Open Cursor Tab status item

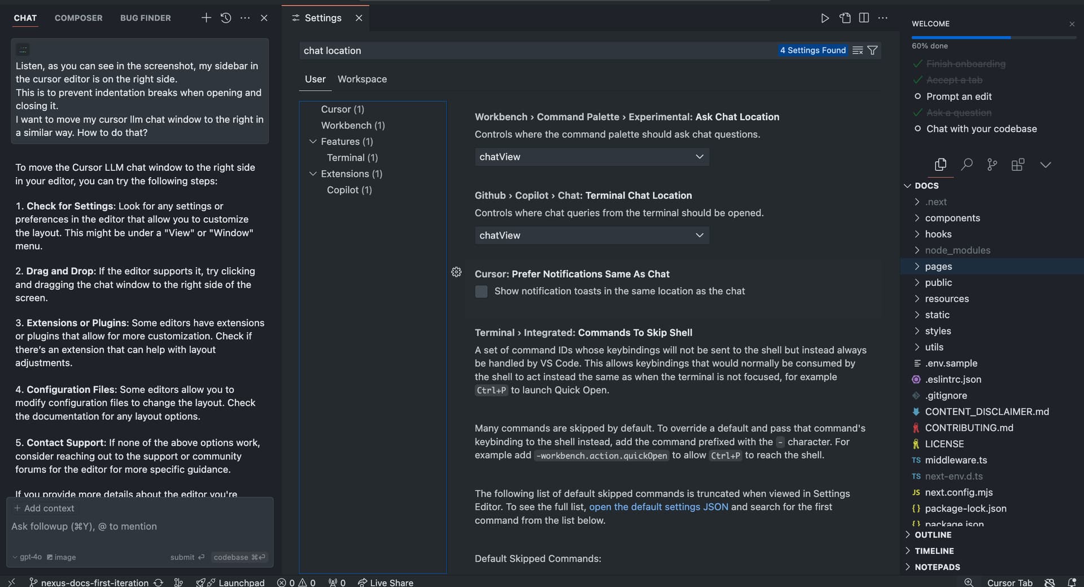[1009, 582]
